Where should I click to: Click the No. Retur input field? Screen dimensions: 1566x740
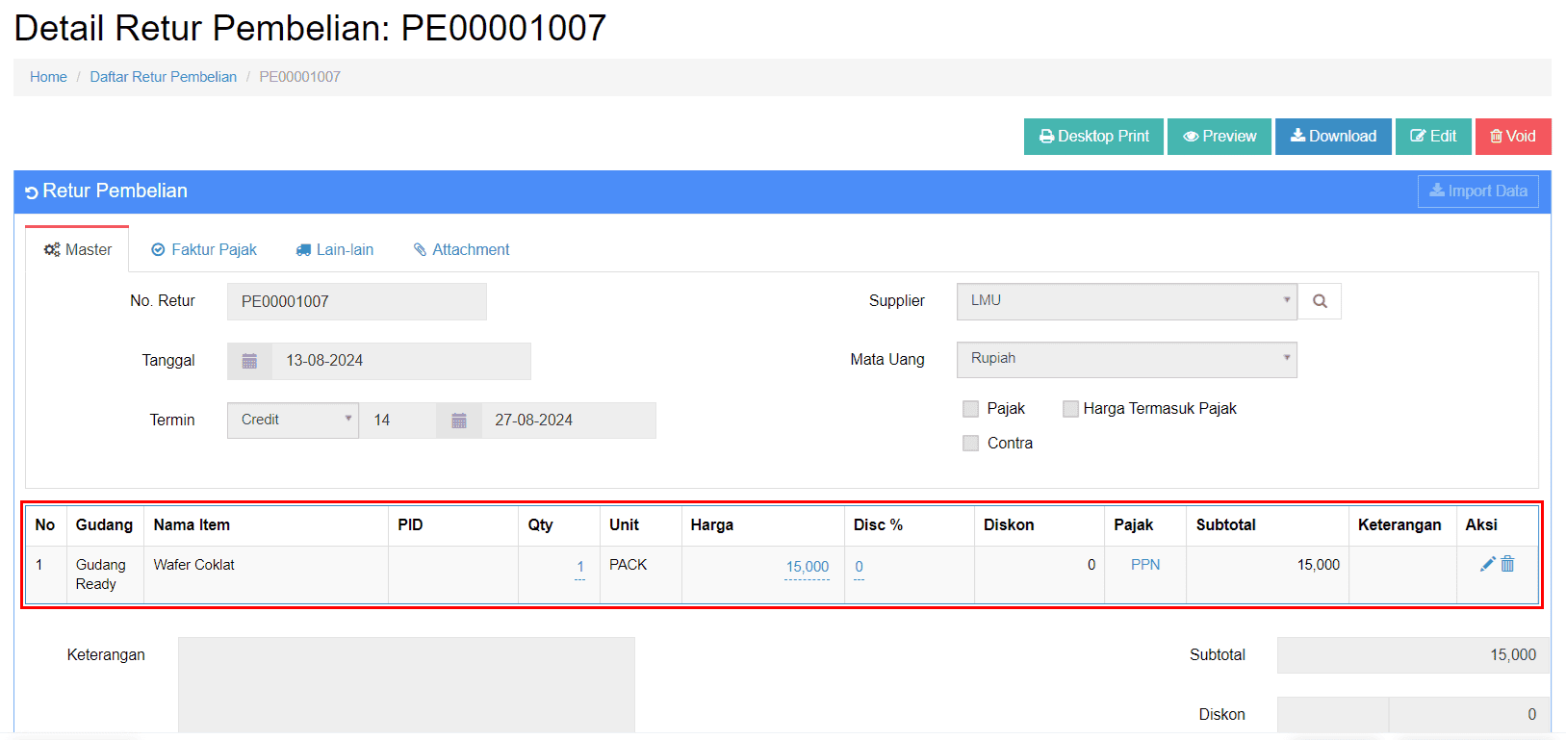pos(357,302)
